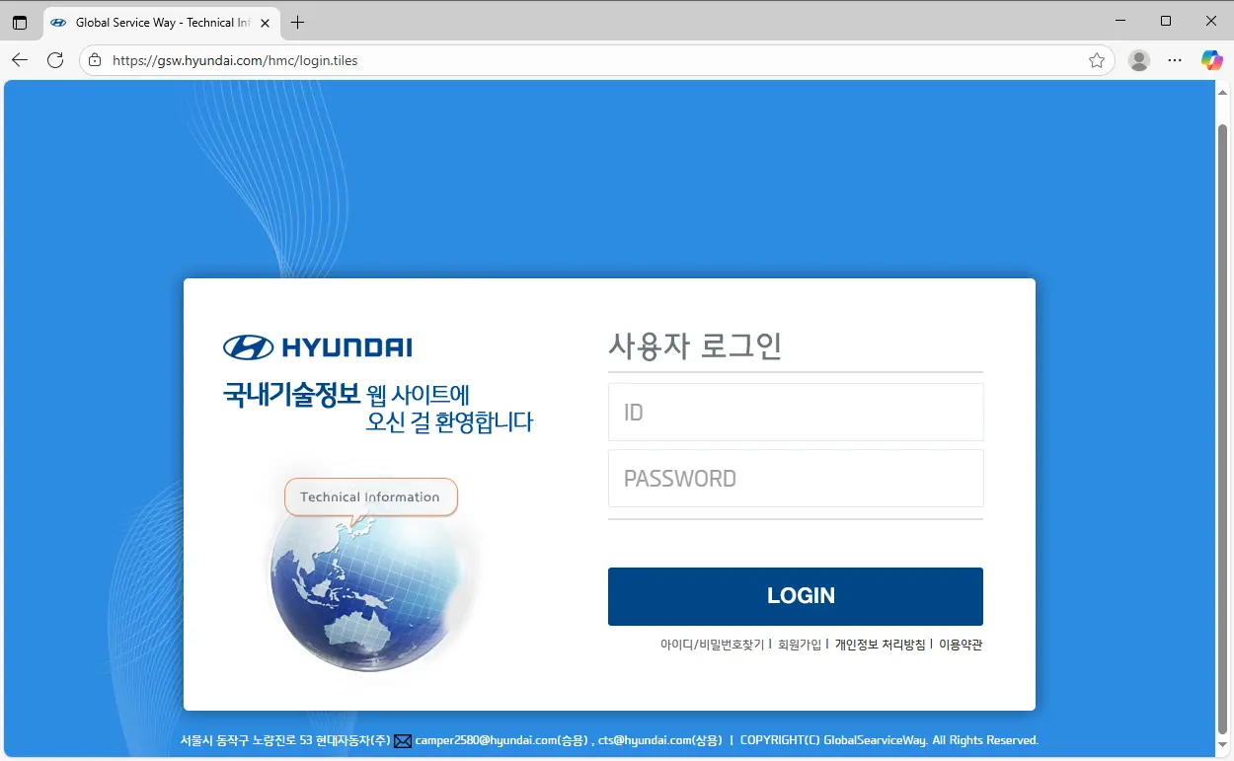Reload the page with refresh icon
This screenshot has width=1234, height=761.
(x=55, y=60)
